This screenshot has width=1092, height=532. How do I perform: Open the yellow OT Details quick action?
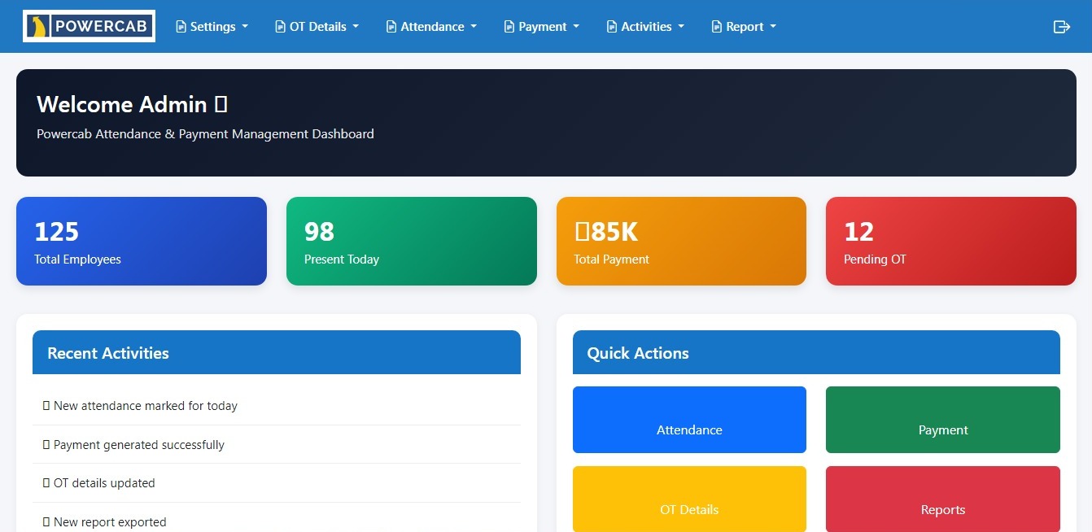(689, 499)
